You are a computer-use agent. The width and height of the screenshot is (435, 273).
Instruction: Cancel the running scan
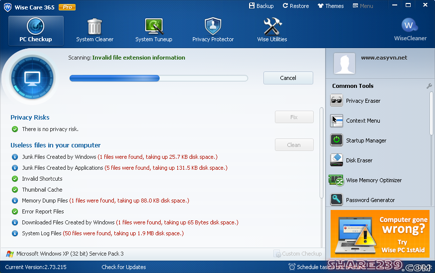point(288,78)
